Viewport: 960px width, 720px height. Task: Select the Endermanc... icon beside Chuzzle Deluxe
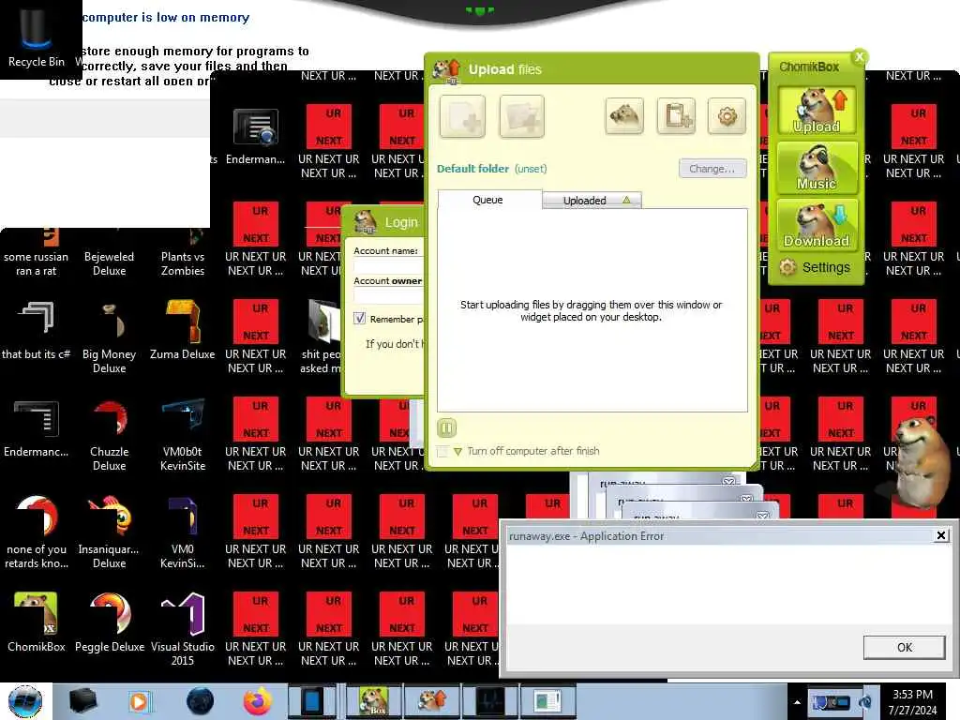[37, 428]
